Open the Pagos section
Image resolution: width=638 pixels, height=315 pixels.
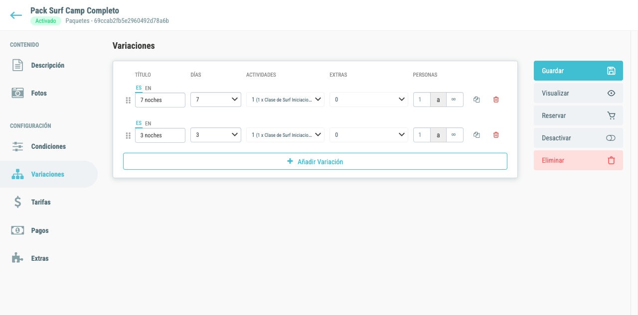pos(40,230)
